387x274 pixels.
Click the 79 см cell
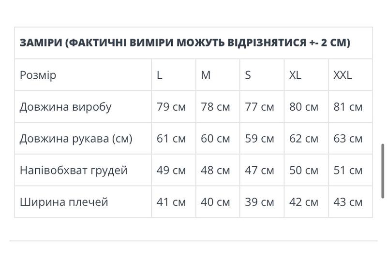point(171,107)
